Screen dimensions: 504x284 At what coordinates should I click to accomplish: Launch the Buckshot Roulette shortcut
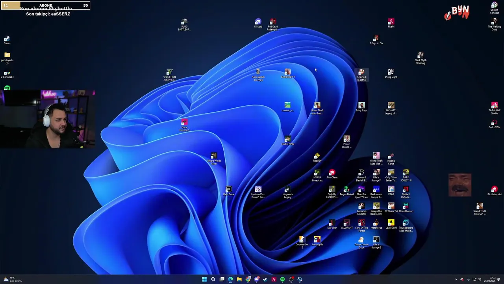361,209
